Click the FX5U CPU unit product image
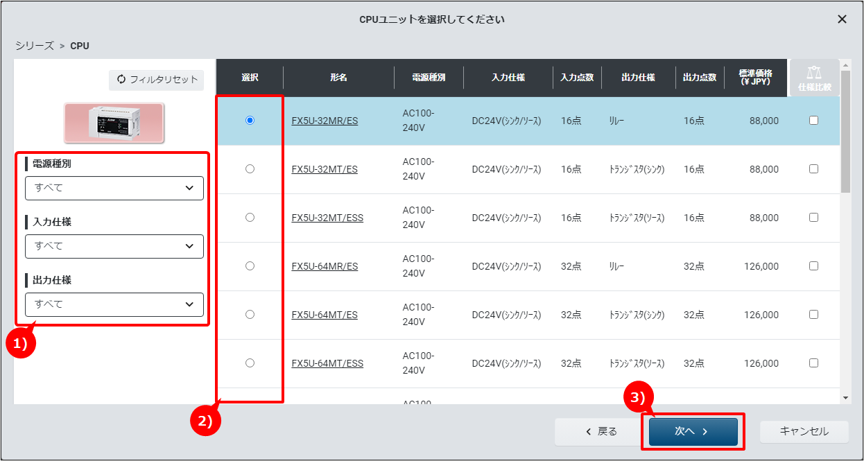The width and height of the screenshot is (864, 461). (114, 123)
